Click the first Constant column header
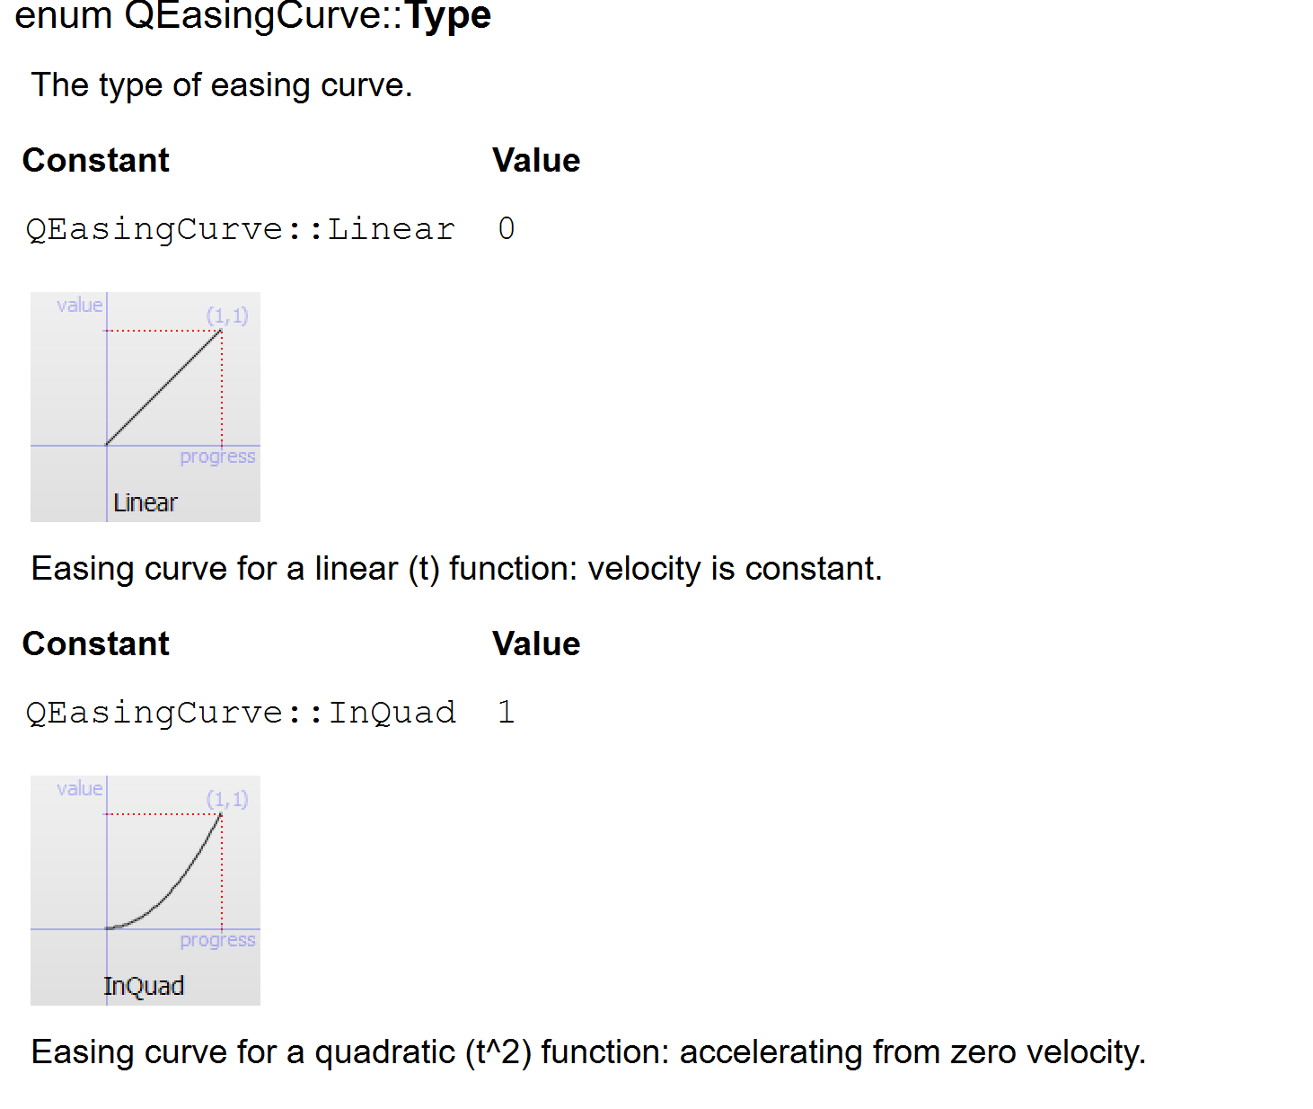 tap(96, 160)
